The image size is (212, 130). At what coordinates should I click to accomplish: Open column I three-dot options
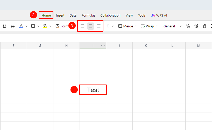coord(103,45)
